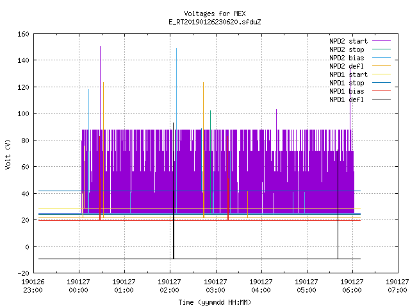Click the x-axis tick label 190127 01:00

point(124,286)
